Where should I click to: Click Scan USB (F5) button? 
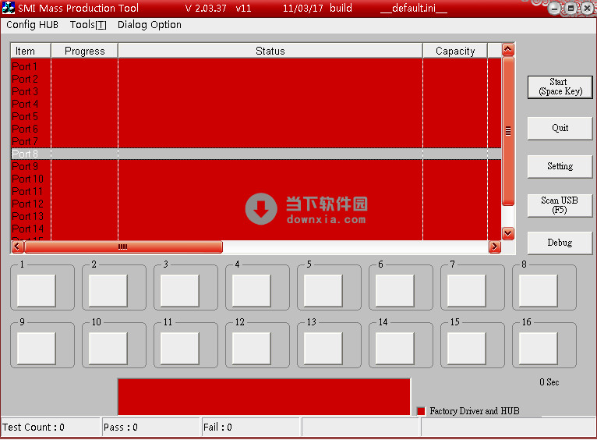point(560,205)
